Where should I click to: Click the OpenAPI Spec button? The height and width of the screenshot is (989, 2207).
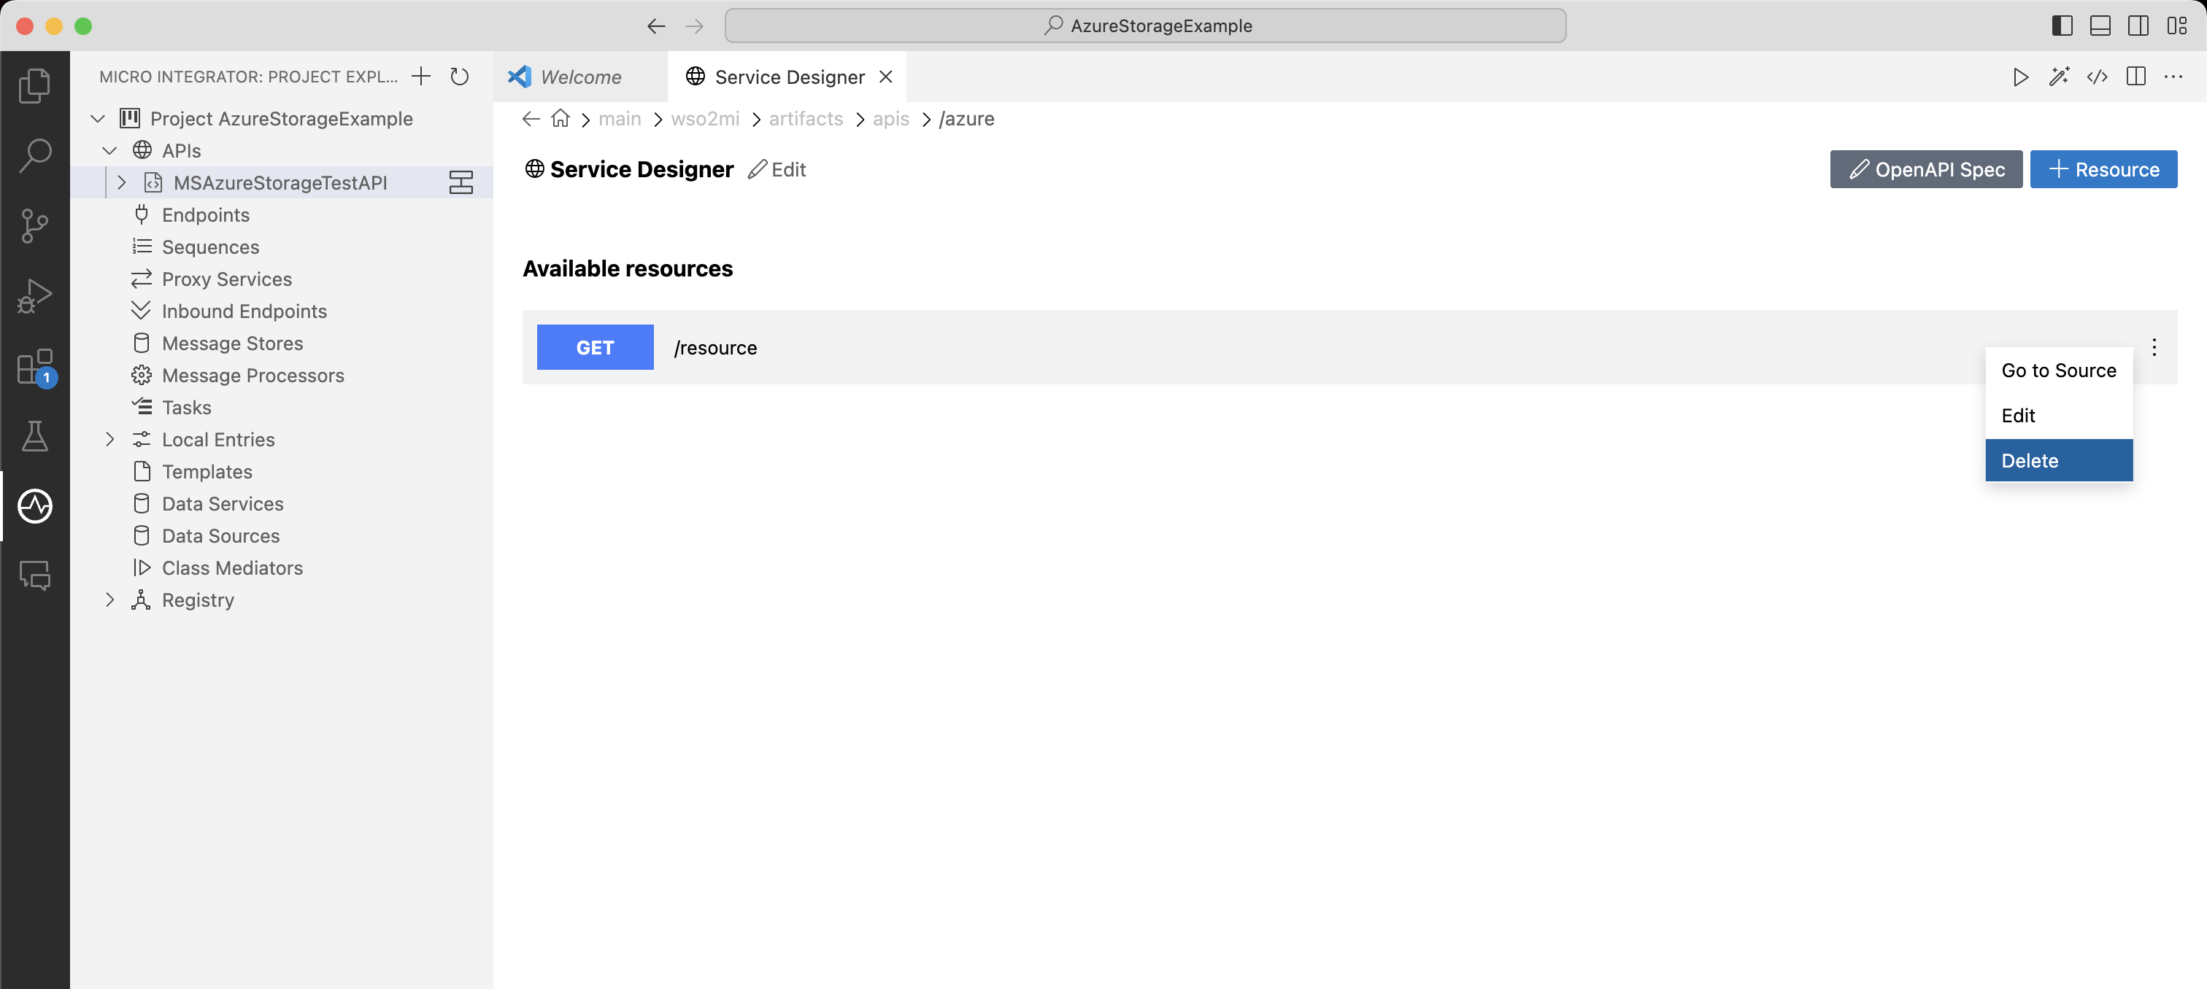[1926, 169]
